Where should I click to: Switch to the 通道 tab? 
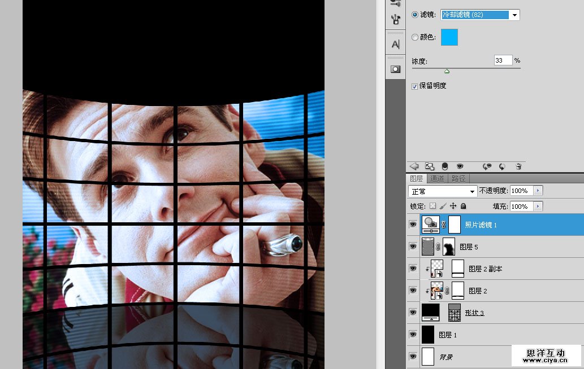(437, 178)
